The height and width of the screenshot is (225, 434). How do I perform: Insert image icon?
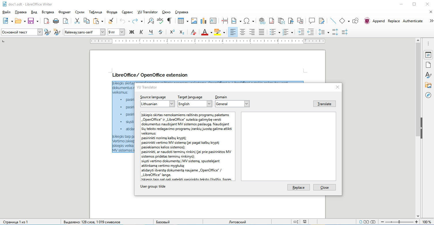[194, 21]
